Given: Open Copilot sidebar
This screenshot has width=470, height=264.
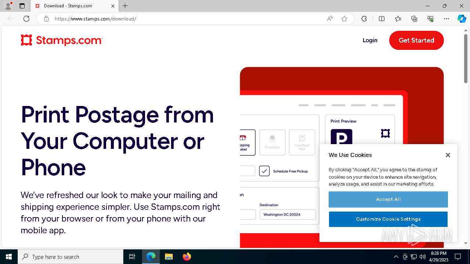Looking at the screenshot, I should point(462,19).
